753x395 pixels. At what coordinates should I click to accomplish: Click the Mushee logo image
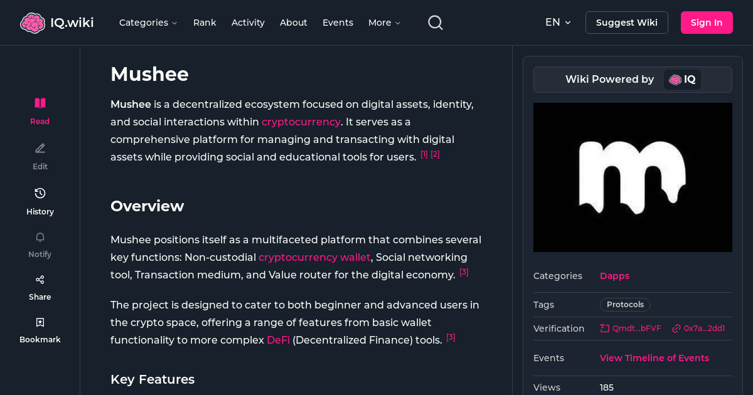point(633,177)
